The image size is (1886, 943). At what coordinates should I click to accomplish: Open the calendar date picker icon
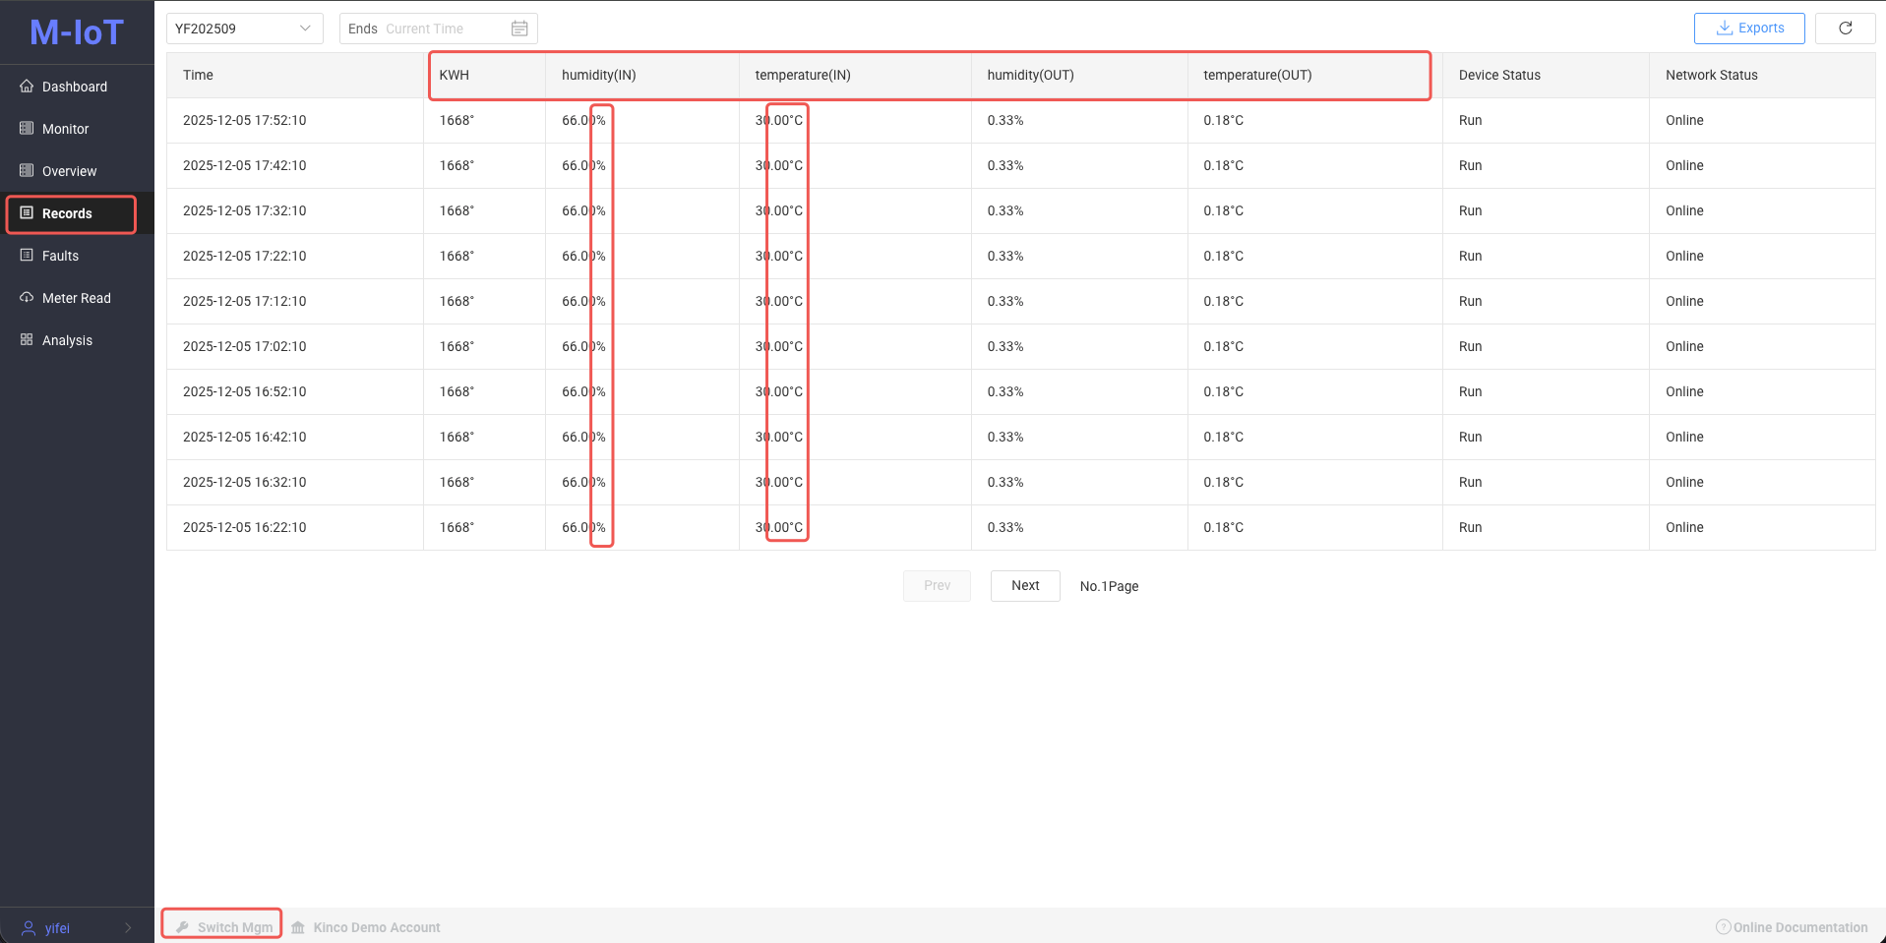tap(519, 29)
